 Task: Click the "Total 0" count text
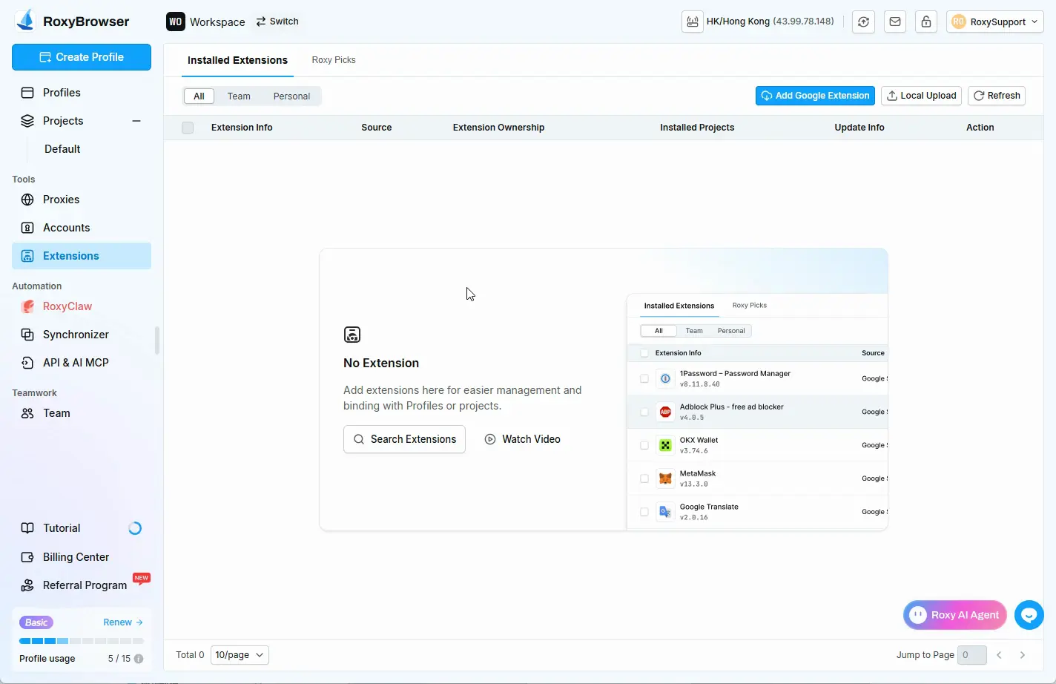tap(190, 655)
